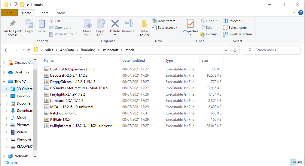Screen dimensions: 305x166
Task: Switch to the Share tab
Action: coord(44,13)
